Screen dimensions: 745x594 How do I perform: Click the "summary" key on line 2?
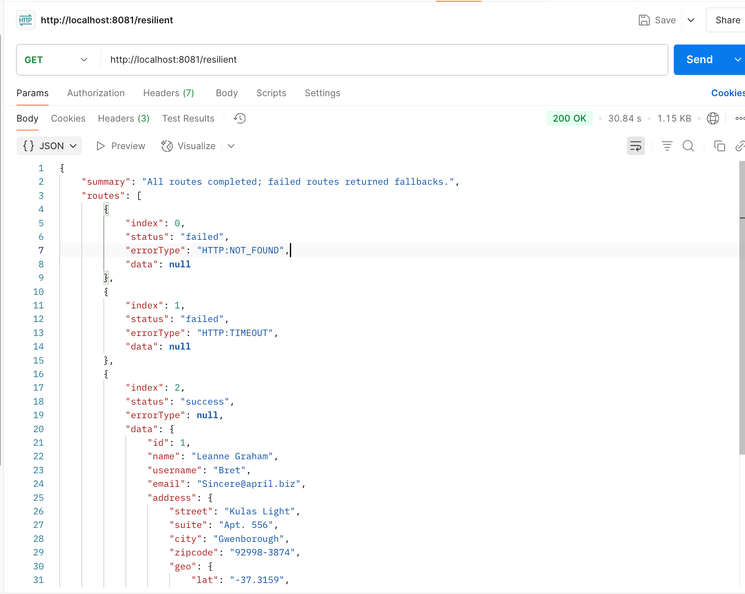pyautogui.click(x=106, y=182)
